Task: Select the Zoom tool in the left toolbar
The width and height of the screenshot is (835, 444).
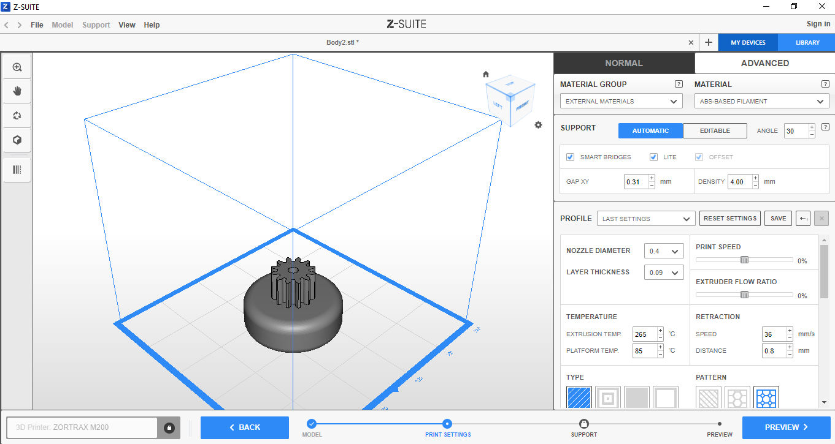Action: [x=17, y=67]
